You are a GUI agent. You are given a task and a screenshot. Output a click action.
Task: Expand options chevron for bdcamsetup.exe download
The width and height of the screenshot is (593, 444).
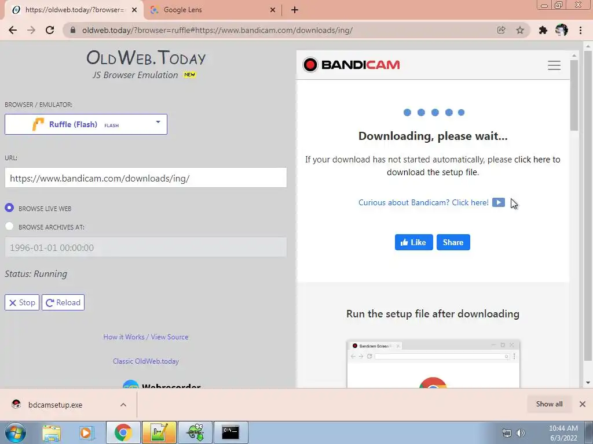[x=123, y=405]
